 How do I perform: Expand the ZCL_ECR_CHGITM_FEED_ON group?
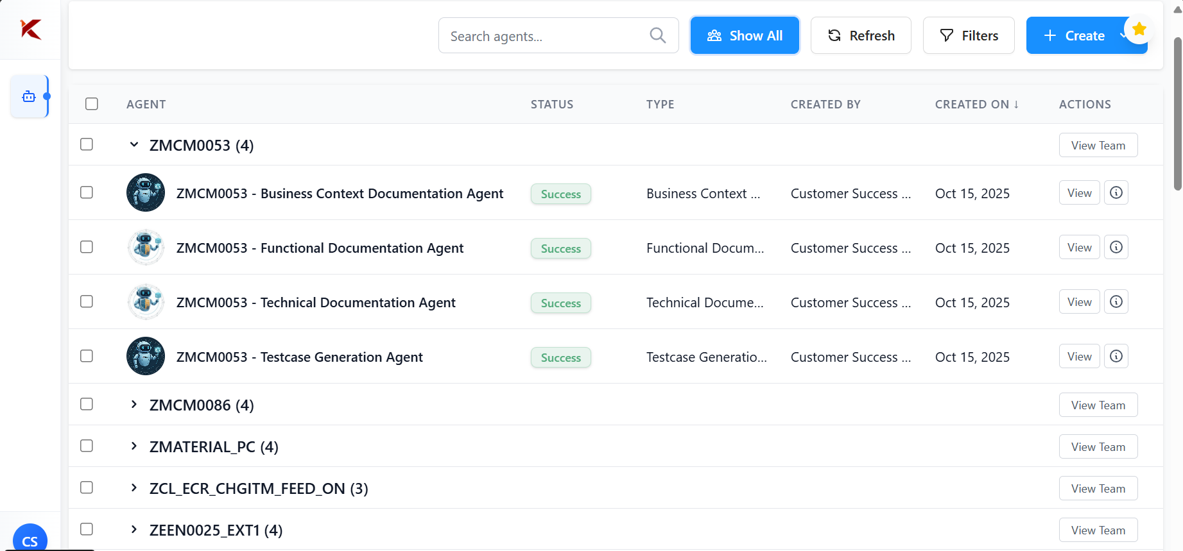tap(134, 487)
